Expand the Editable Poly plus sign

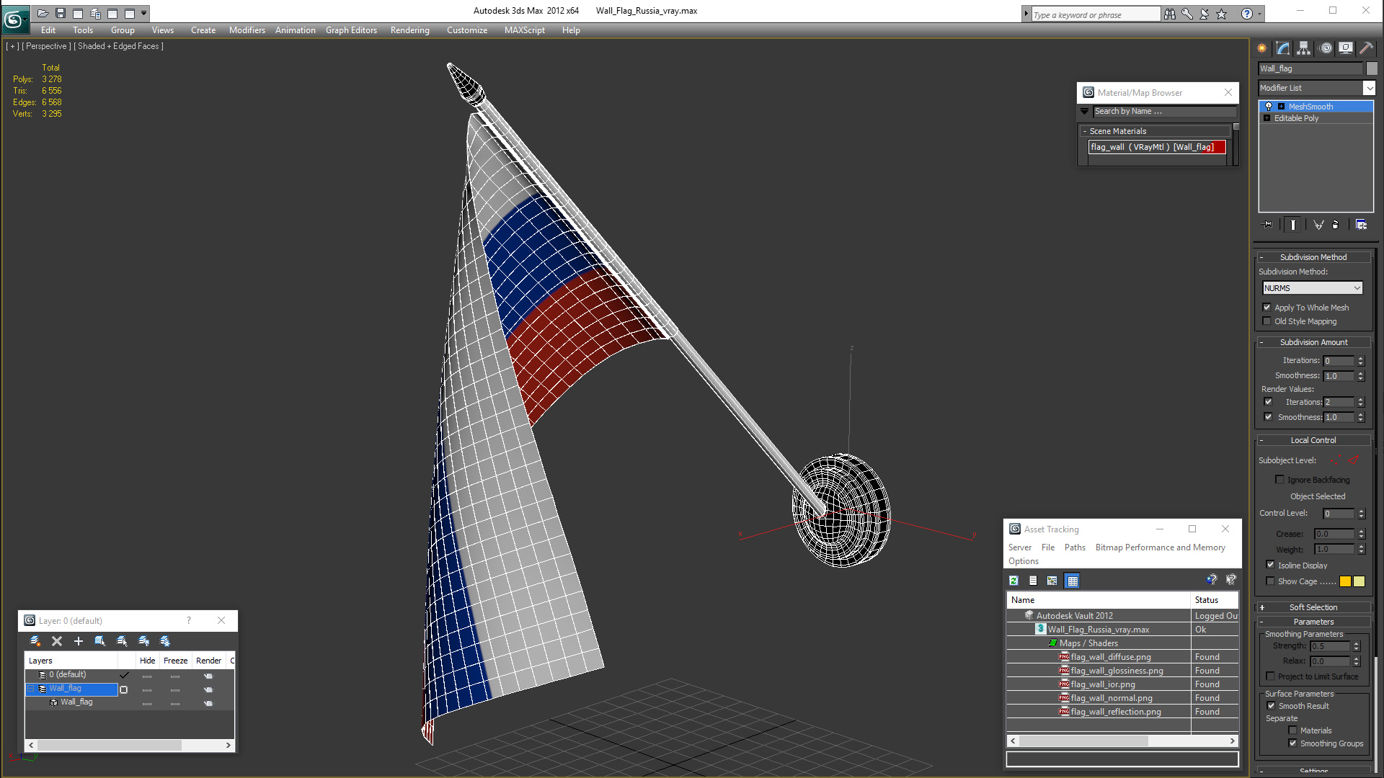tap(1267, 118)
